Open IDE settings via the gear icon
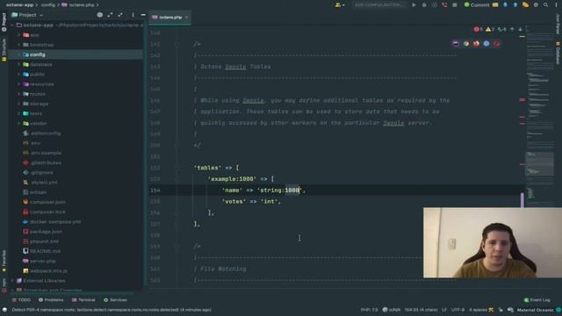Viewport: 562px width, 316px height. pos(536,5)
